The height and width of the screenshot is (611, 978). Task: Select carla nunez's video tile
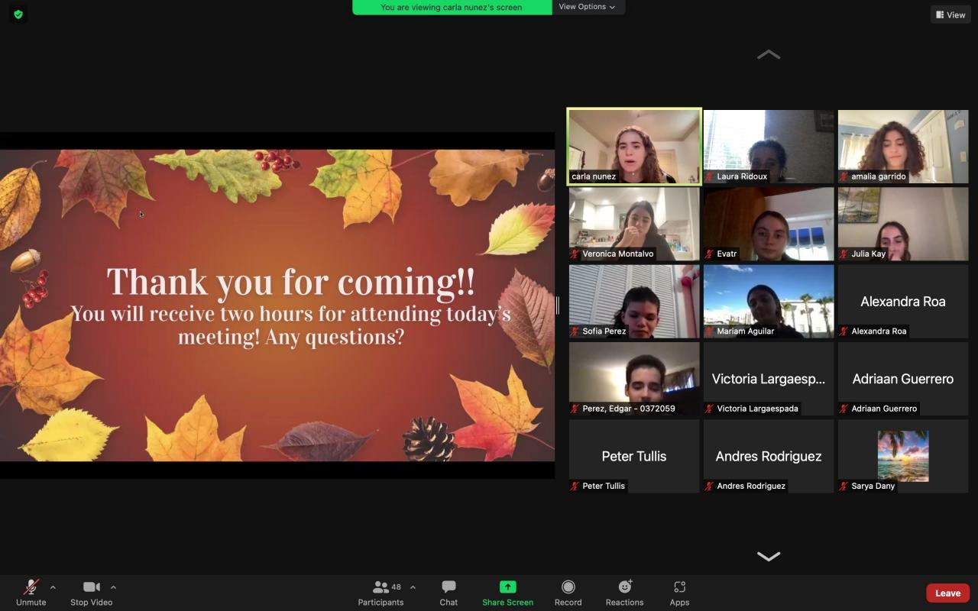click(634, 146)
